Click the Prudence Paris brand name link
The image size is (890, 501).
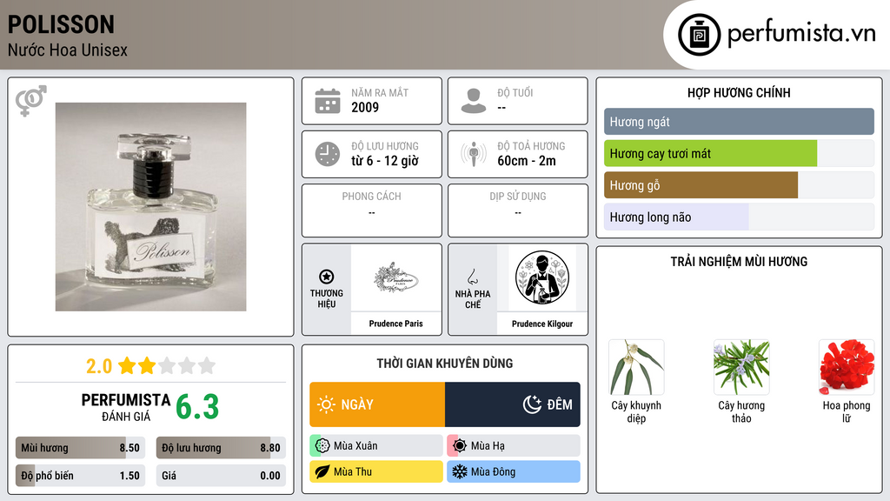(395, 324)
